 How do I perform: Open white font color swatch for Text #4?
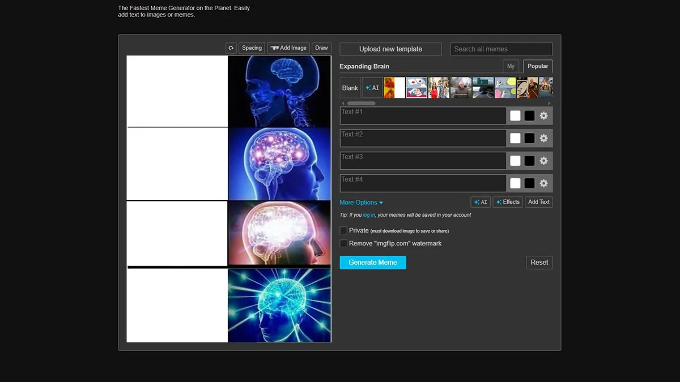point(515,183)
